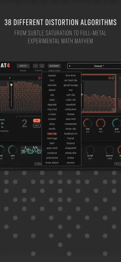121x262 pixels.
Task: Choose 'bitwise' algorithm
Action: [x=71, y=114]
